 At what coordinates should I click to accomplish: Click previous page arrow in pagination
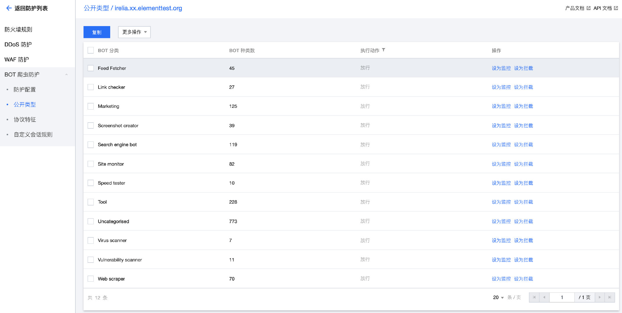click(544, 297)
